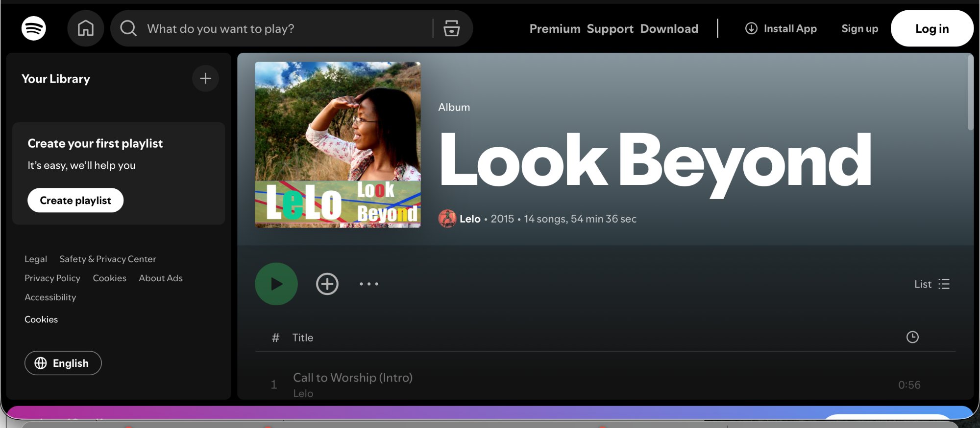Open Lelo link under Call to Worship
The image size is (980, 428).
tap(303, 393)
